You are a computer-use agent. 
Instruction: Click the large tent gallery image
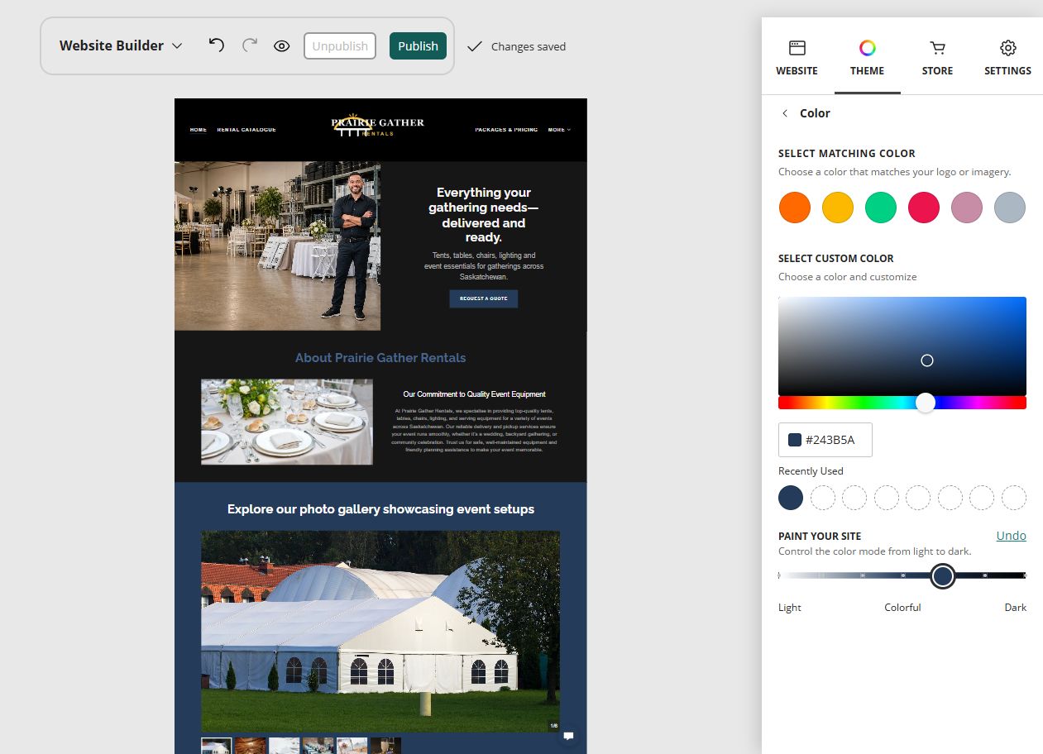pos(380,631)
